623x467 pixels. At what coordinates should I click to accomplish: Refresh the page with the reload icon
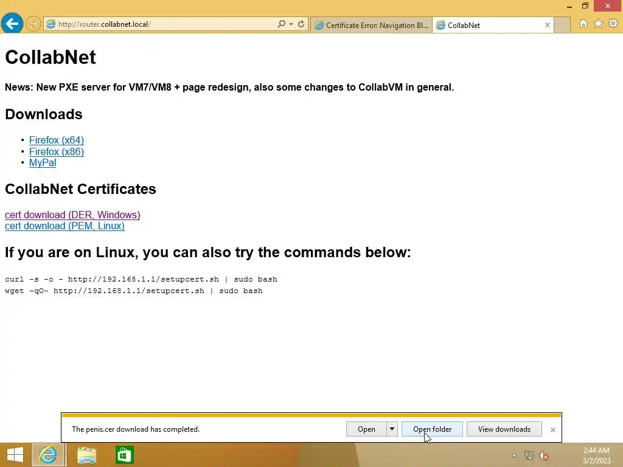301,24
